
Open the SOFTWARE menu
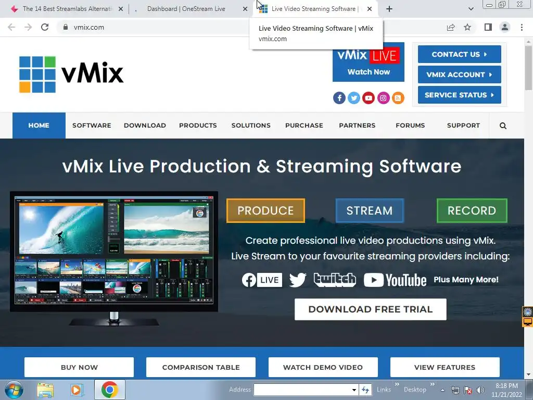point(92,126)
